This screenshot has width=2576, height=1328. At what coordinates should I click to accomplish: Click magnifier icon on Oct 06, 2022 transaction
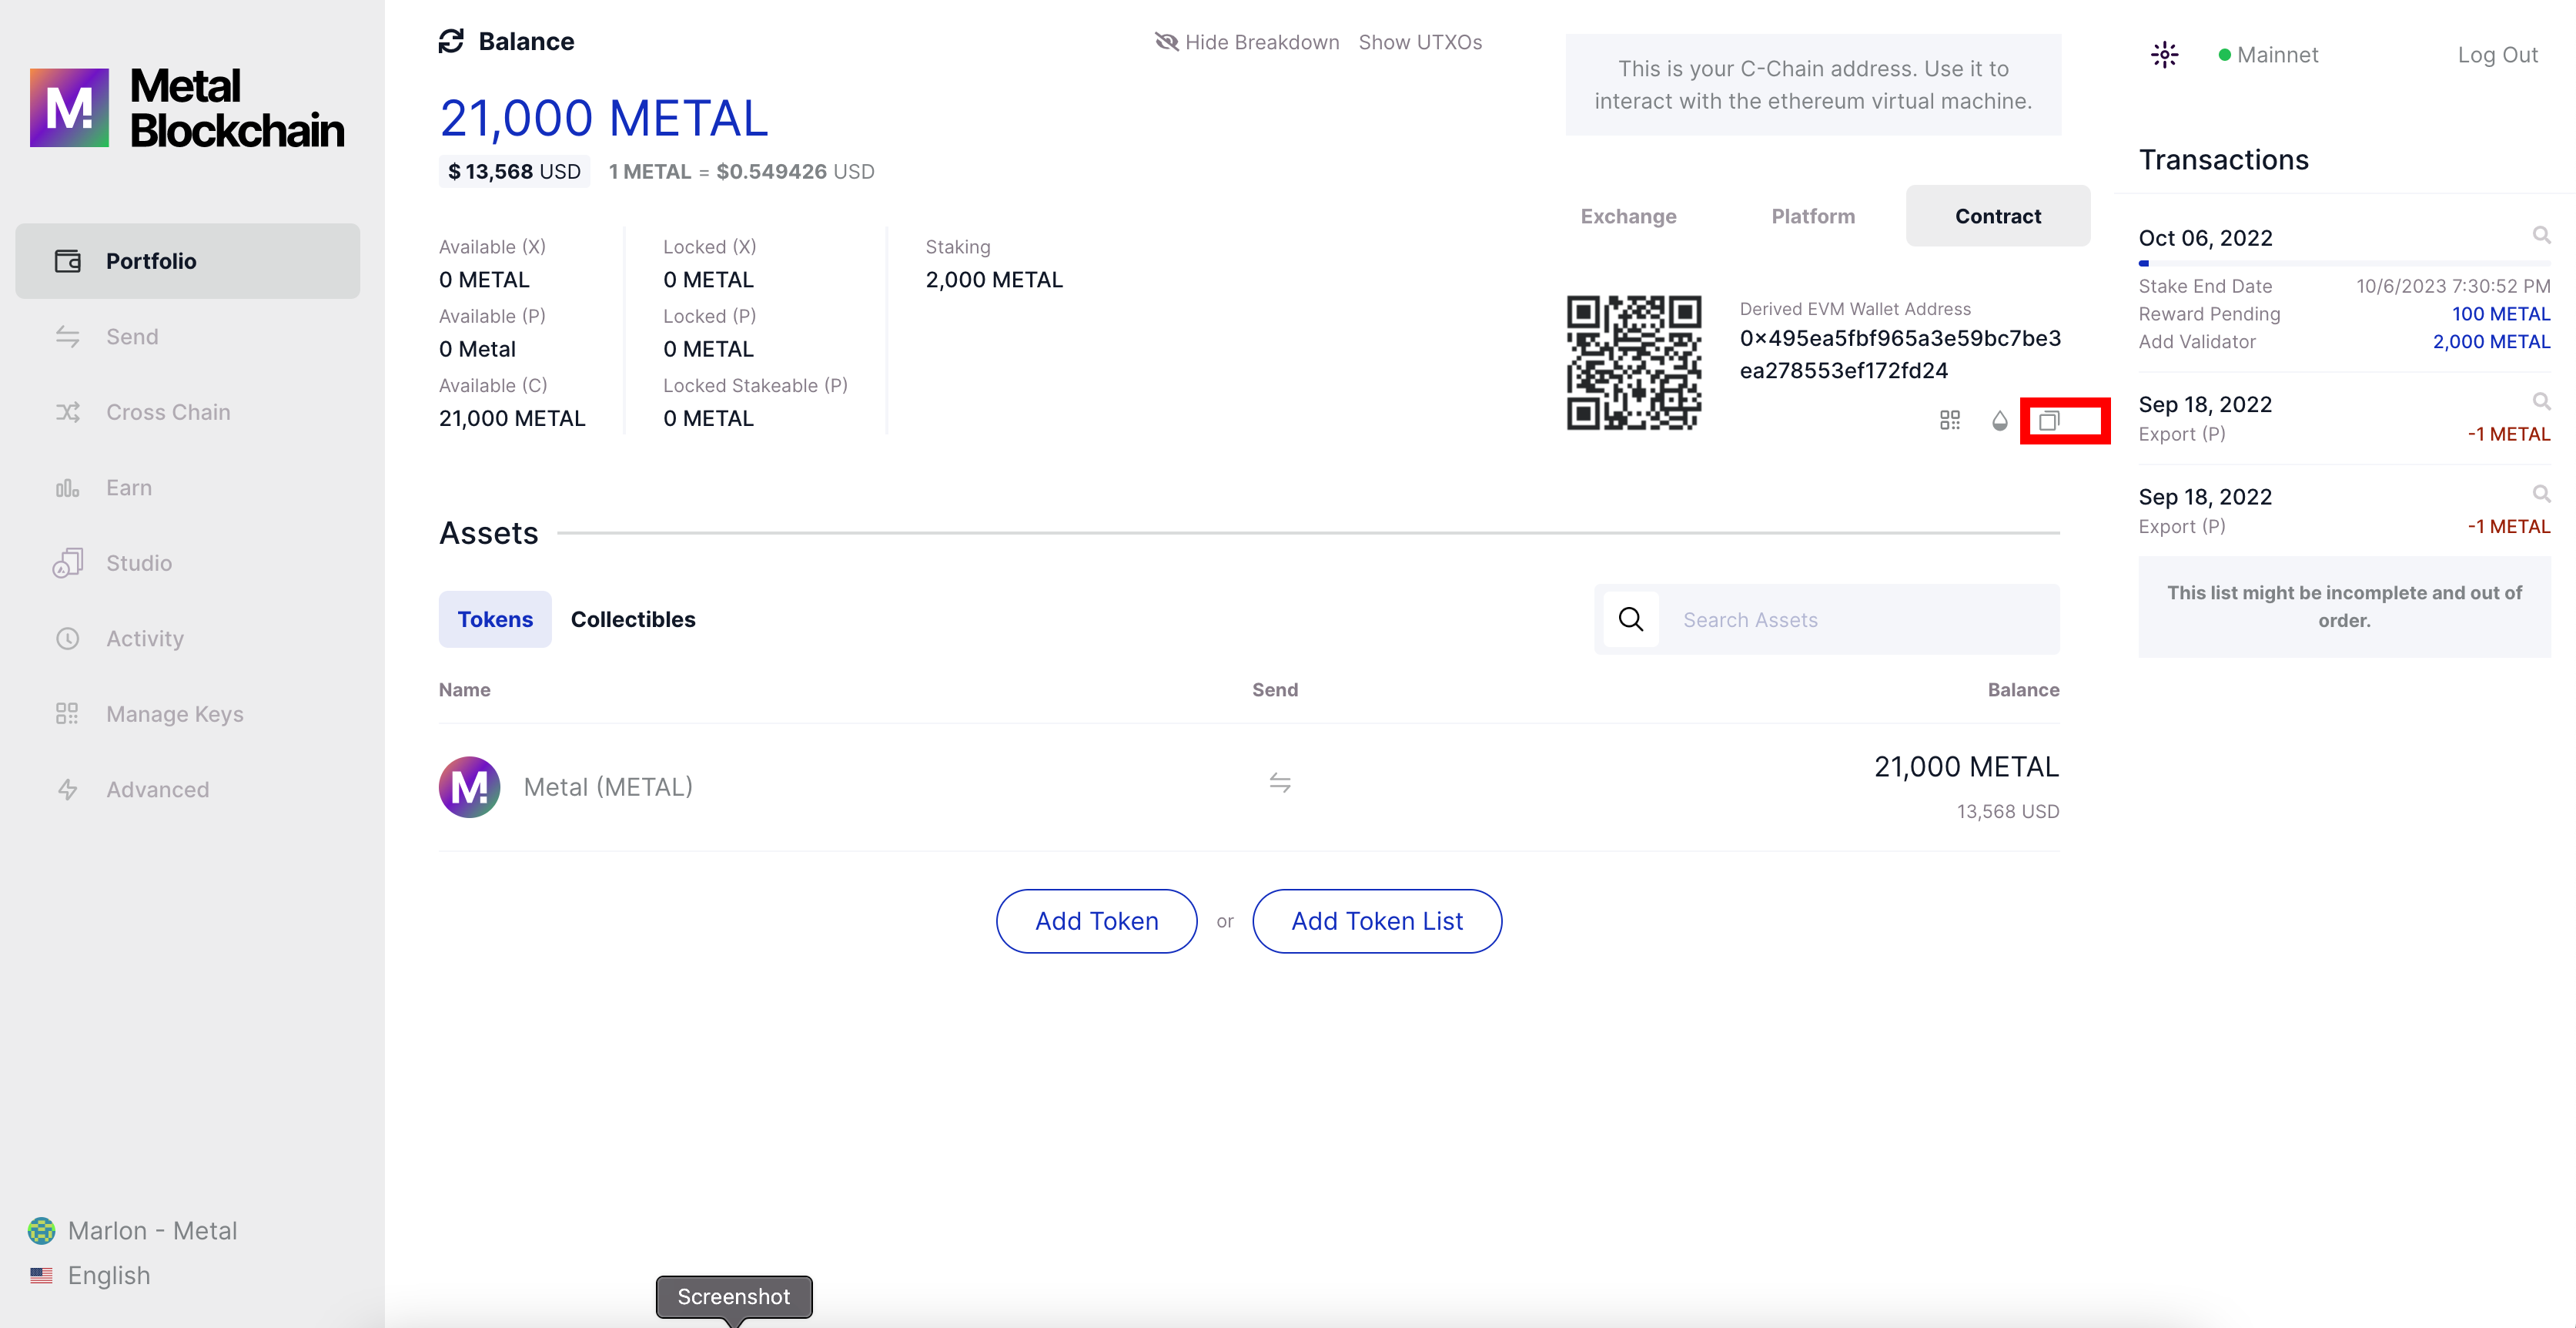pyautogui.click(x=2540, y=235)
